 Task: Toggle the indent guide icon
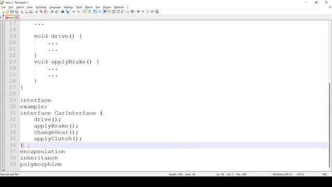[x=104, y=11]
